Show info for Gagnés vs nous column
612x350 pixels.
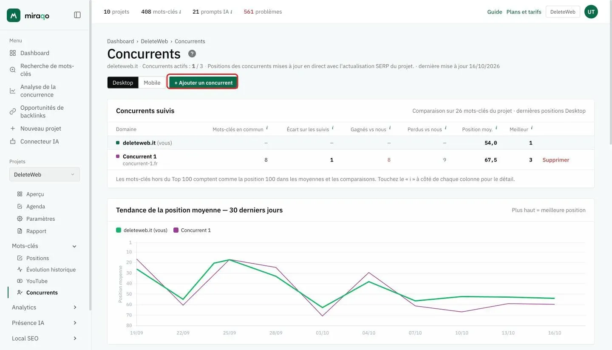(x=390, y=128)
